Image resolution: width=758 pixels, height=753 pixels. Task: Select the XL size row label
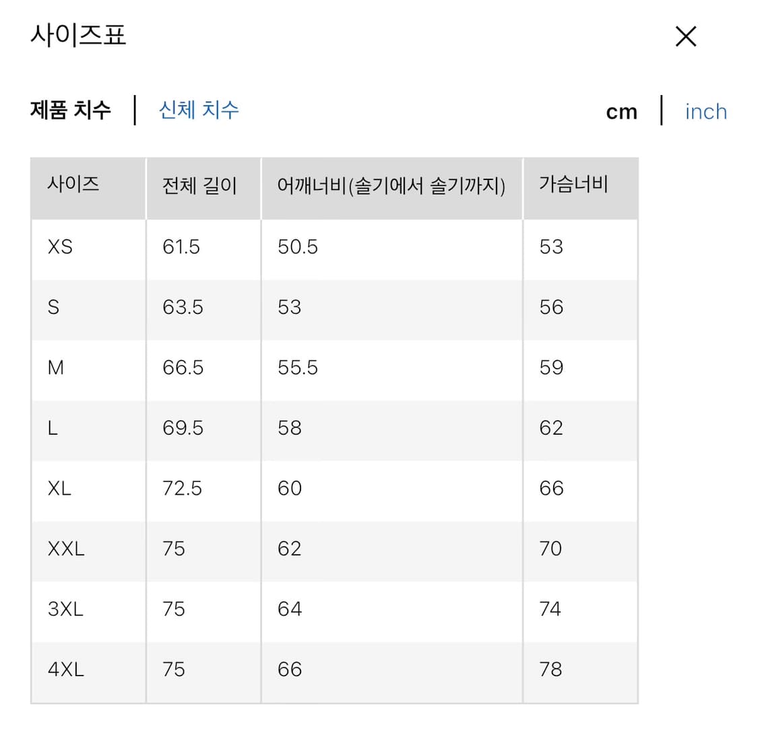coord(59,489)
